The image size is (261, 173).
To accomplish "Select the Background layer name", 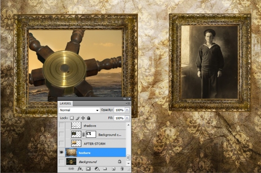I will (x=88, y=162).
